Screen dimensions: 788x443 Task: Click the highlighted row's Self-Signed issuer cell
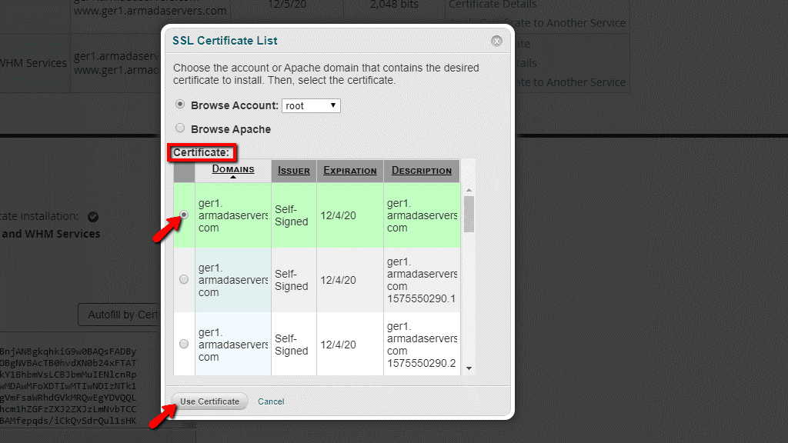[292, 215]
